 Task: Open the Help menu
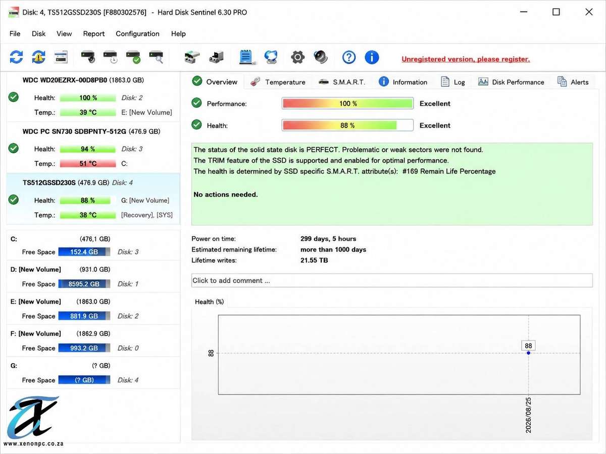(x=178, y=34)
